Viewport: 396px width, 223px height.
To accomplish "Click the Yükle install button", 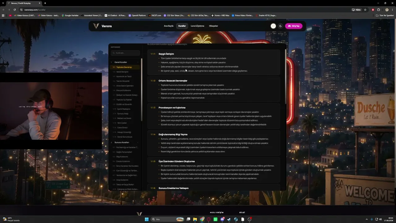I will (x=356, y=10).
